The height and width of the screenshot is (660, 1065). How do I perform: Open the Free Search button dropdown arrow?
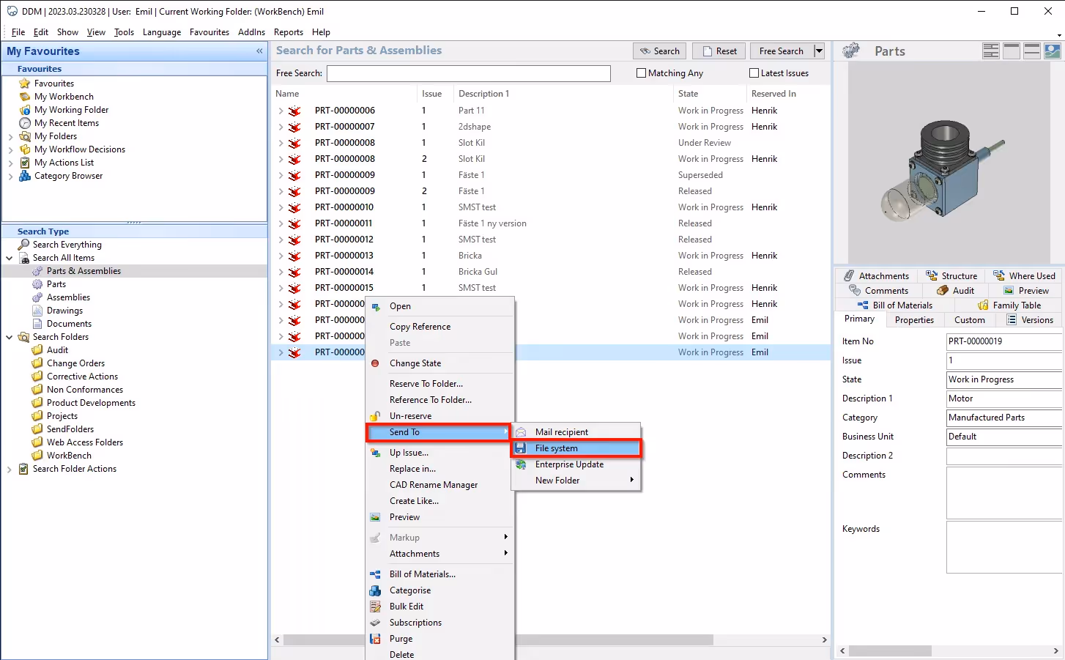818,51
